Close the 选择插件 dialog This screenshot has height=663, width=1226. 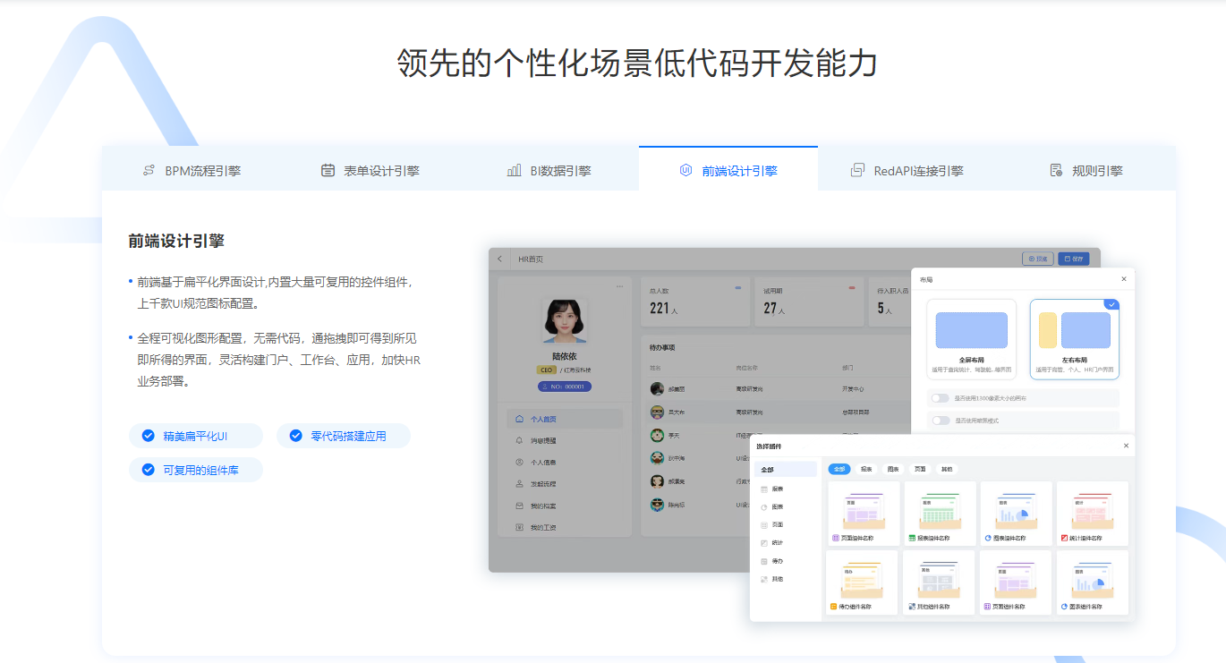click(1126, 446)
